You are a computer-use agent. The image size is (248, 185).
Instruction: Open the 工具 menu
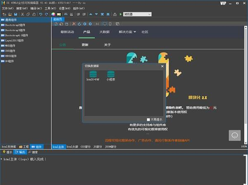(x=50, y=8)
